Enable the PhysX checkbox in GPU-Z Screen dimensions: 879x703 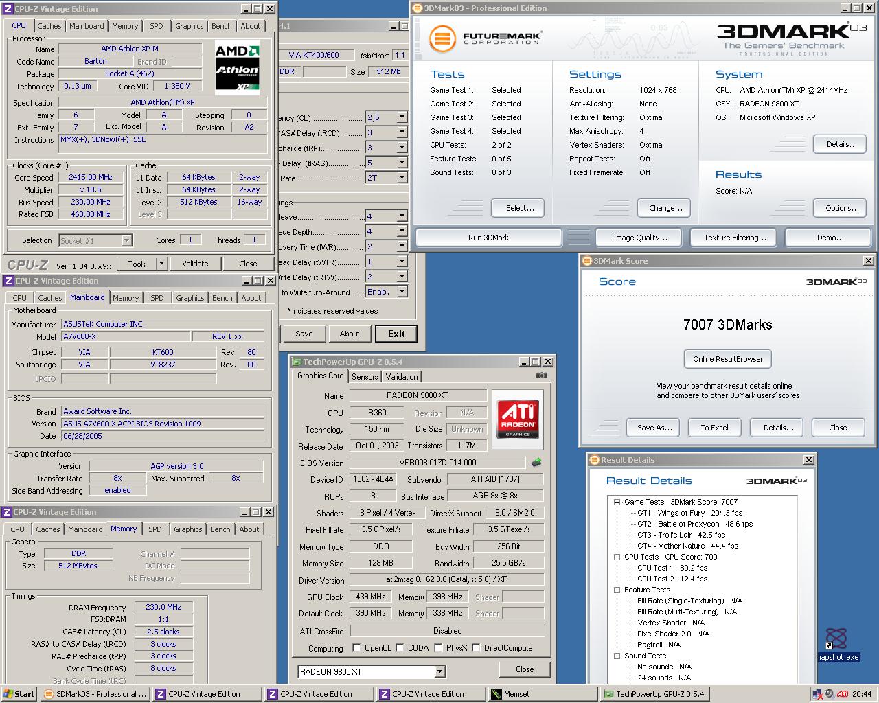click(x=438, y=647)
